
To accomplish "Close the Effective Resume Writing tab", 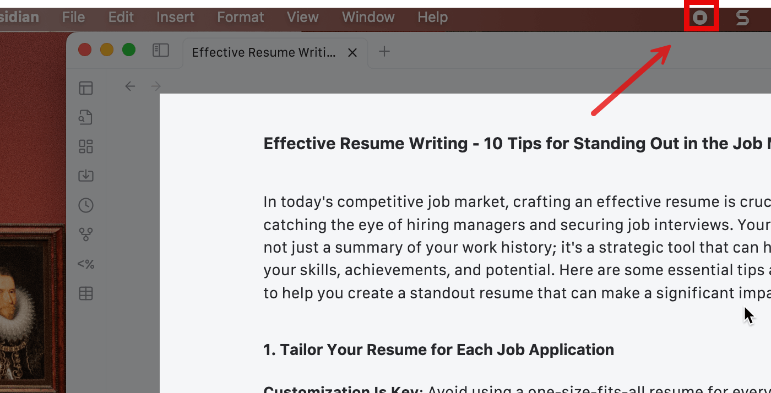I will coord(352,52).
